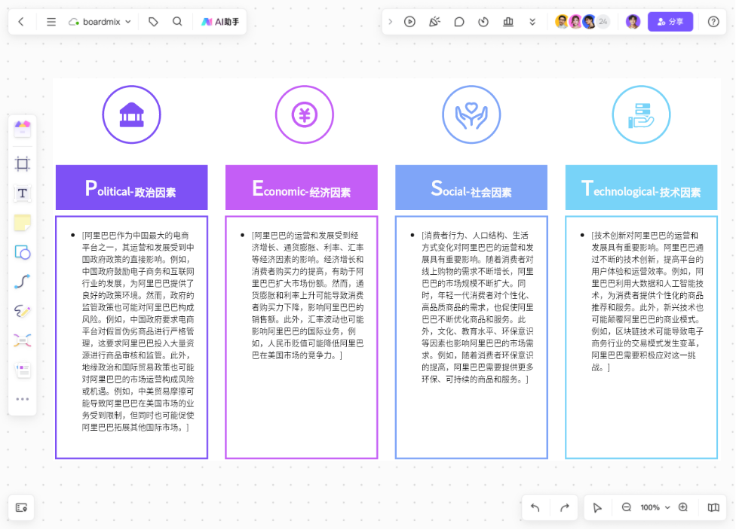
Task: Show more sidebar tools via three dots
Action: coord(23,399)
